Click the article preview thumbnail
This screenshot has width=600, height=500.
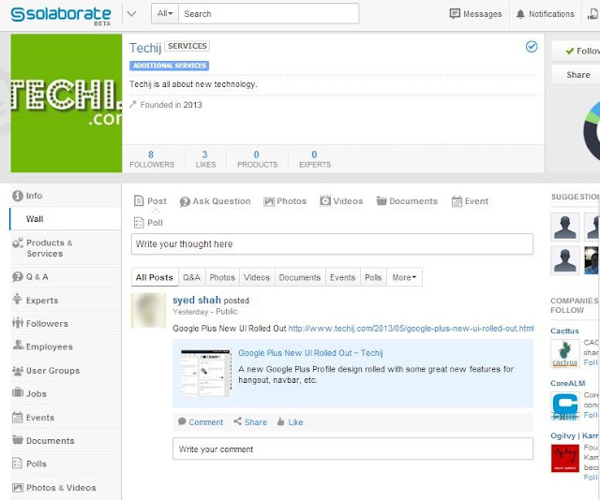click(206, 373)
